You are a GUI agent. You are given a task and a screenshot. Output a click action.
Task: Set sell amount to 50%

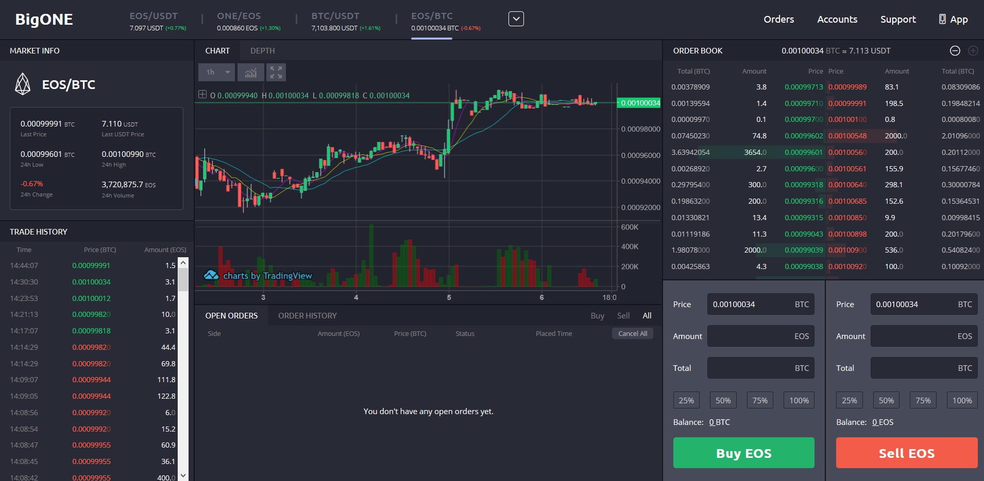click(x=886, y=400)
